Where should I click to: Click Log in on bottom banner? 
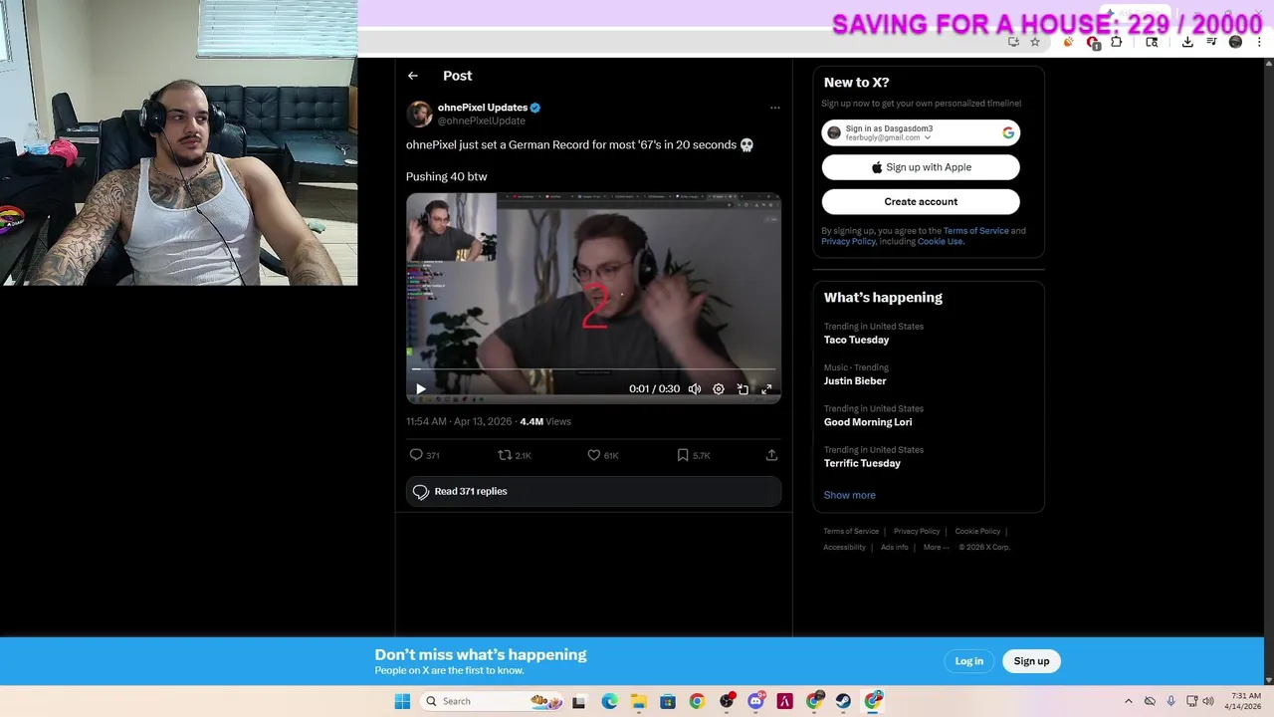[x=969, y=661]
